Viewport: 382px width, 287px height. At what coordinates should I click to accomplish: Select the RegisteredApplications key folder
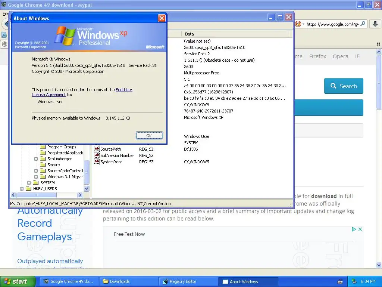coord(43,153)
